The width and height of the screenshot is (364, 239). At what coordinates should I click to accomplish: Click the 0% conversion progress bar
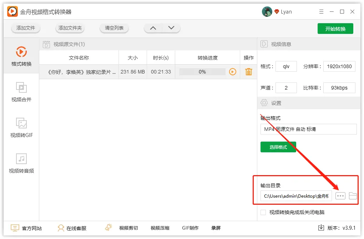pos(202,72)
